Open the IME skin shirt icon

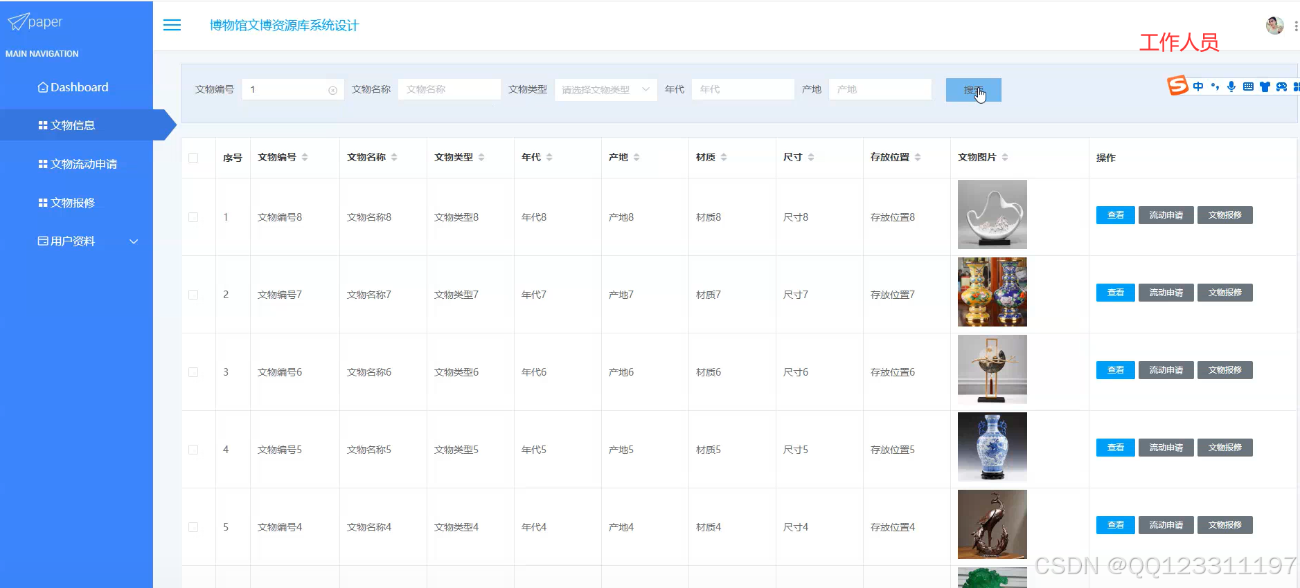(1265, 86)
